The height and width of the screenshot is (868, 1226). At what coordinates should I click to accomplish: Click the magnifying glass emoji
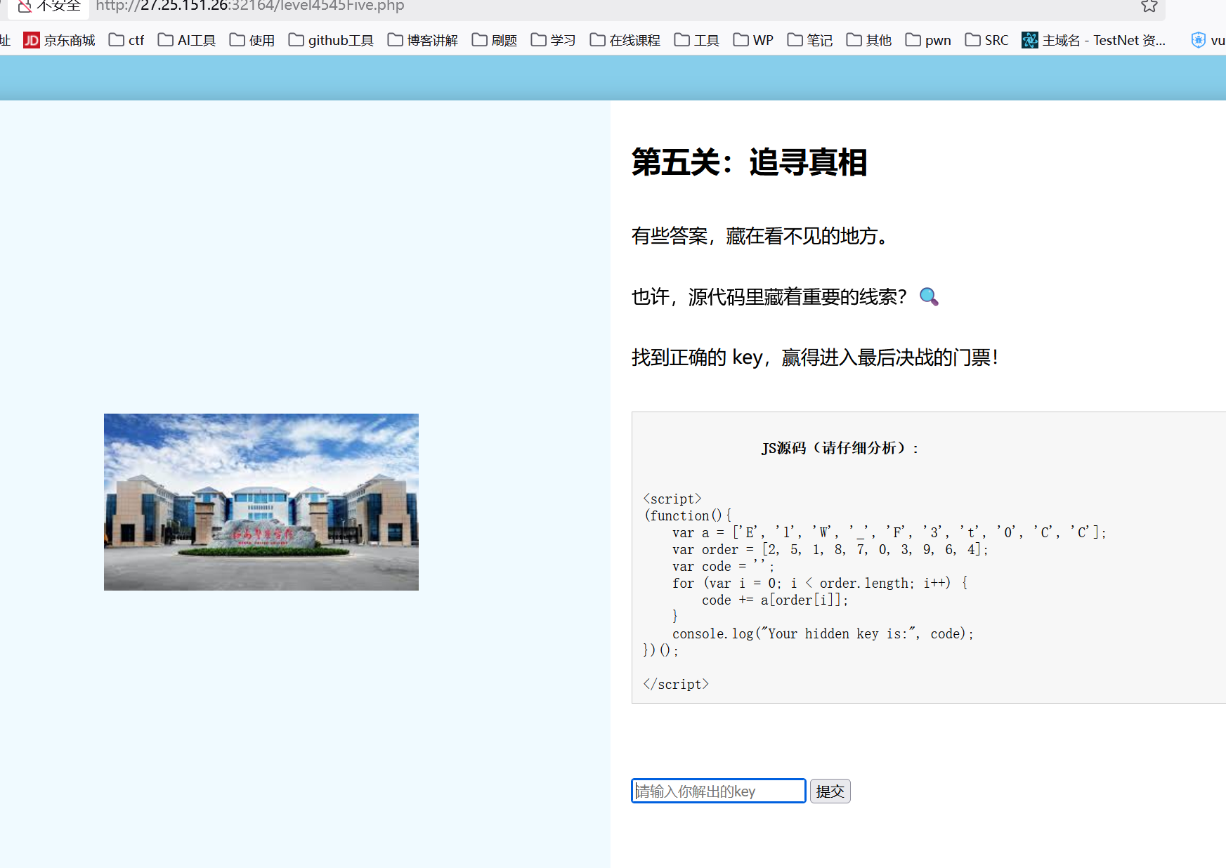click(929, 297)
